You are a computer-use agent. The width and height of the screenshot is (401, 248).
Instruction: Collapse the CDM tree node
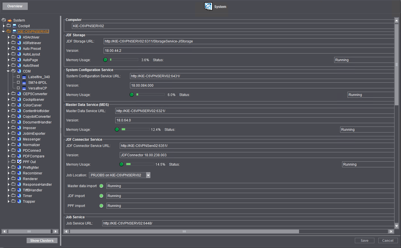(8, 71)
